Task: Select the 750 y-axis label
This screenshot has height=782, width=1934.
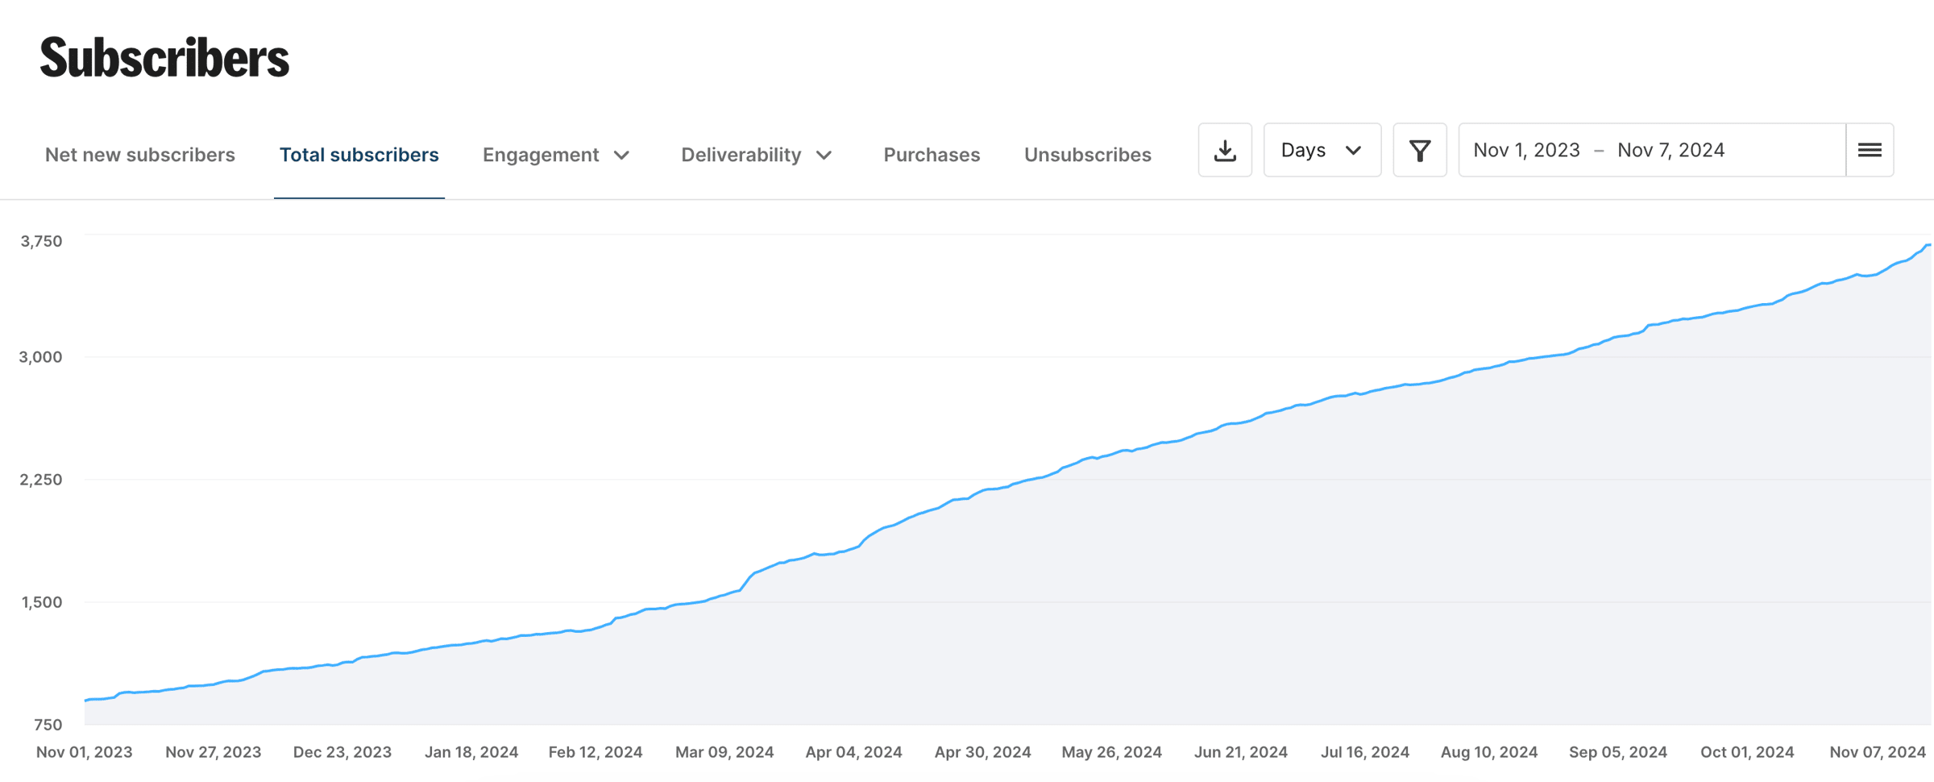Action: click(48, 725)
